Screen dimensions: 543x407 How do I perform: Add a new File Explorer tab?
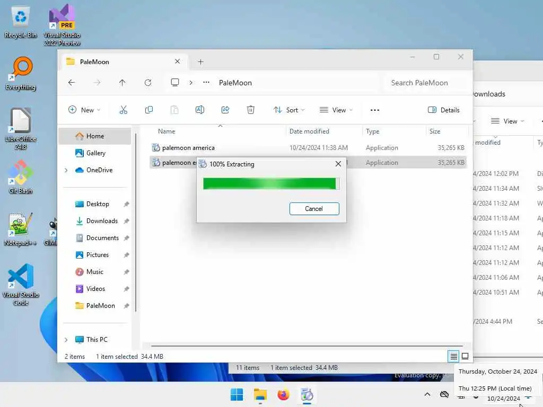[200, 62]
